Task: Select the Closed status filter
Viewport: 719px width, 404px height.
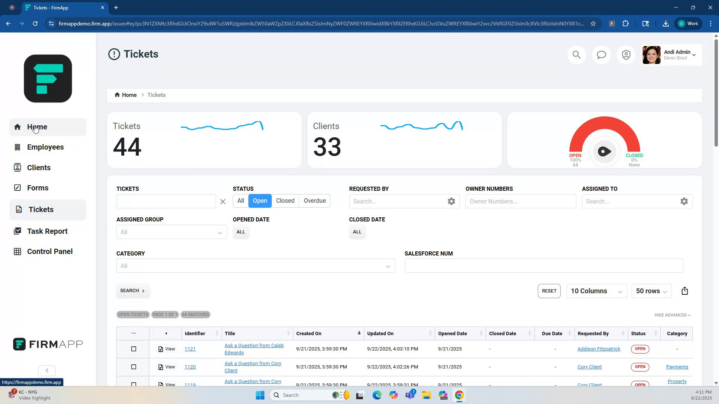Action: point(285,201)
